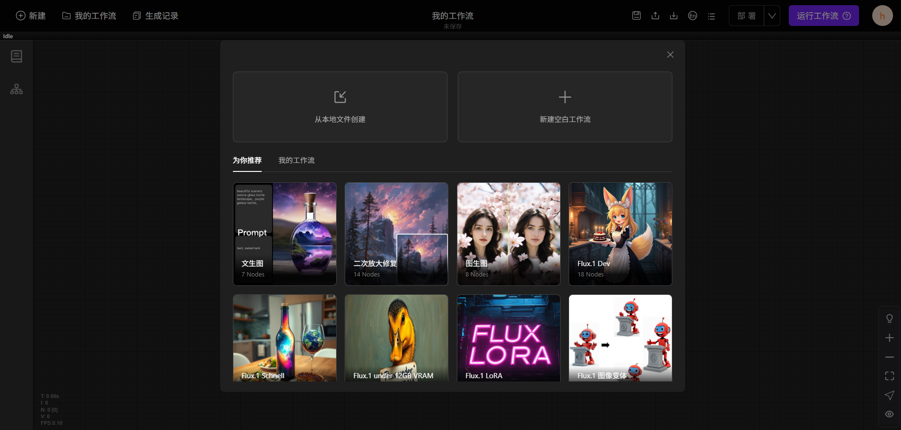Viewport: 901px width, 430px height.
Task: Click the 18 Nodes text on Flux.1 Dev
Action: pyautogui.click(x=591, y=274)
